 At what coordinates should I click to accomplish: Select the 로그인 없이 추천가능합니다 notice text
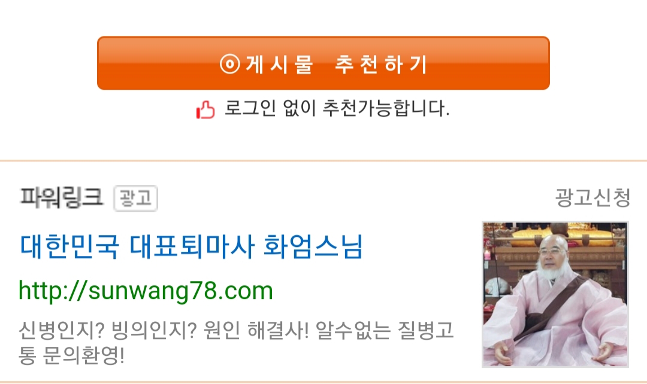(337, 108)
